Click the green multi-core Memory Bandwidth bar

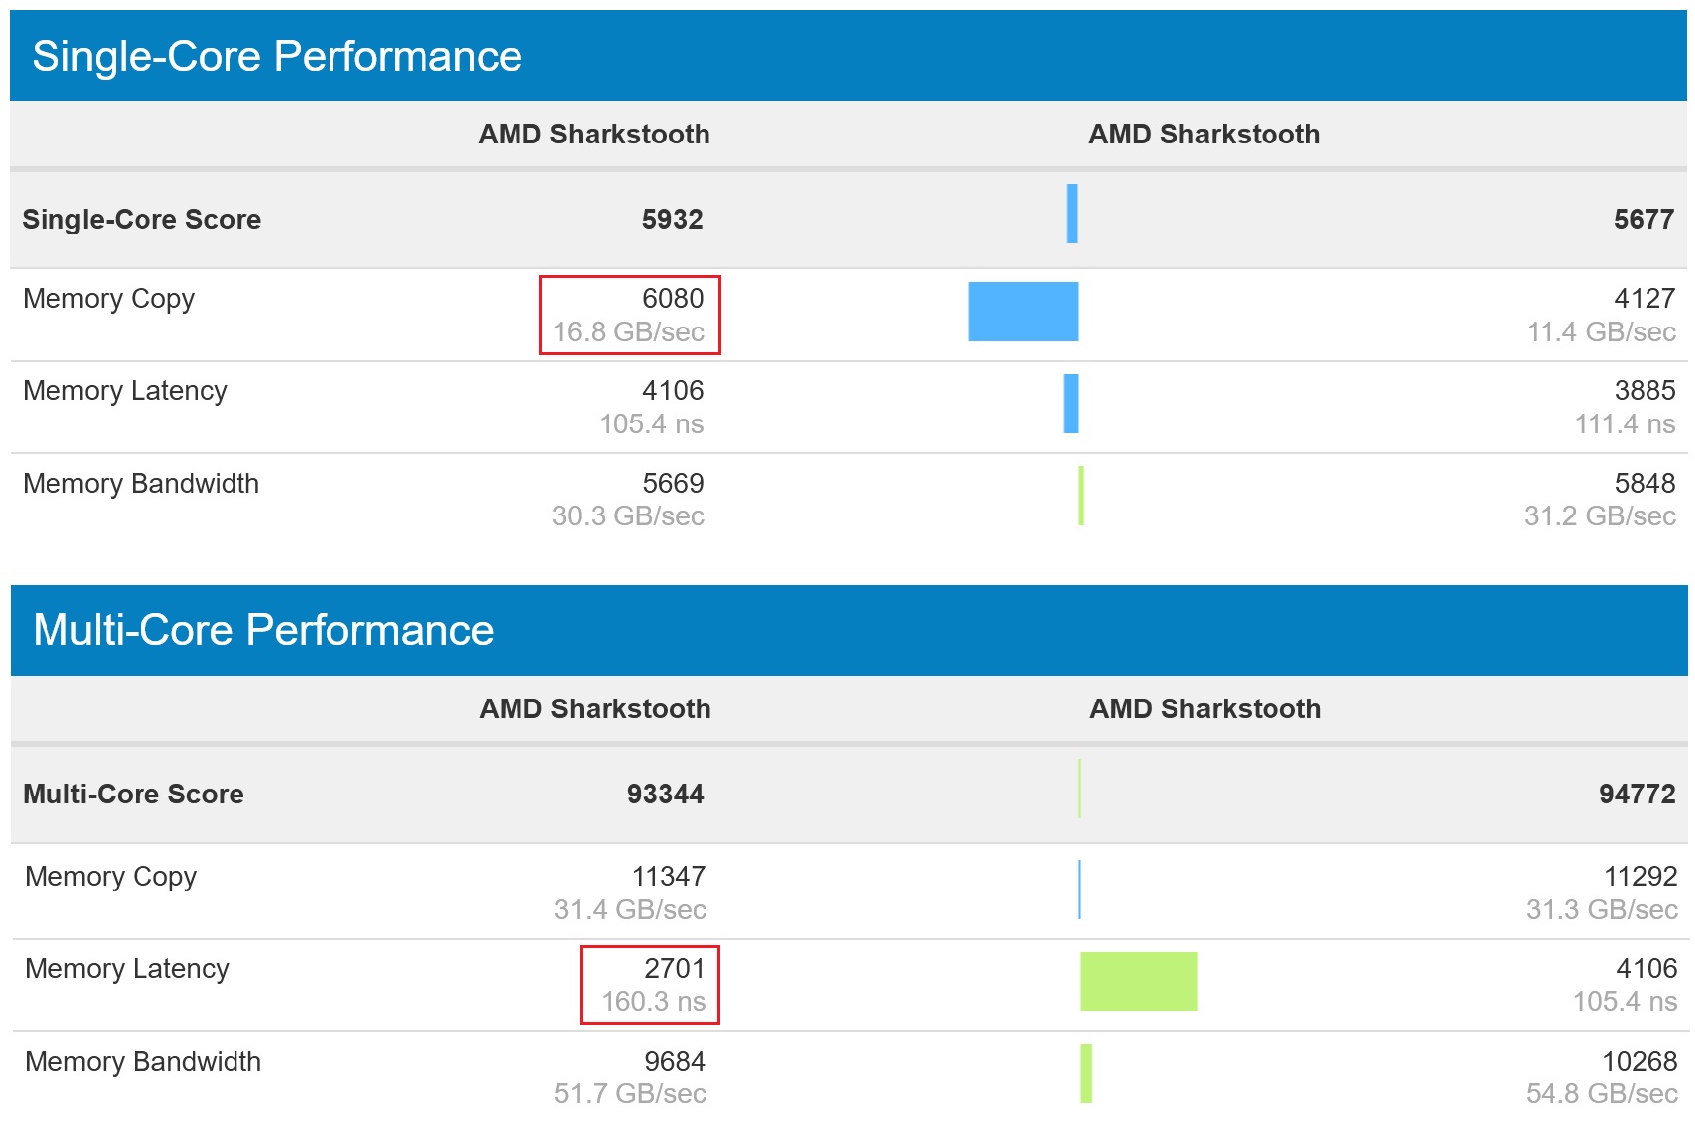click(x=1085, y=1074)
